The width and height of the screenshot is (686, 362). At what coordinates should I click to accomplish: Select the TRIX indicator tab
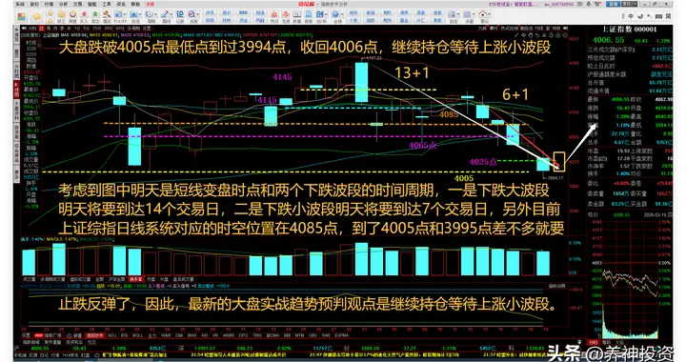tap(257, 335)
